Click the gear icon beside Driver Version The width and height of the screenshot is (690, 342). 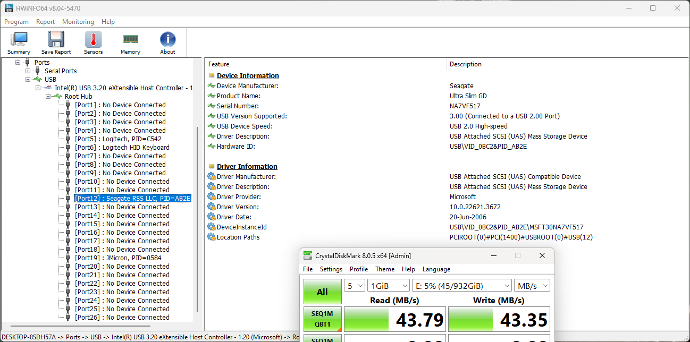212,207
